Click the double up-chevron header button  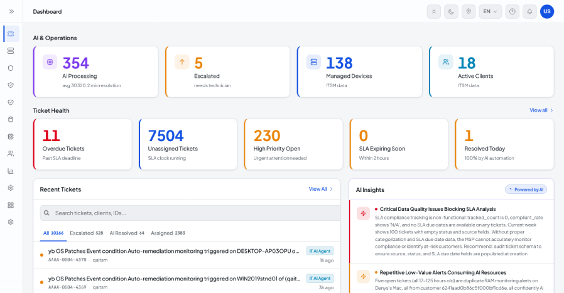[434, 11]
